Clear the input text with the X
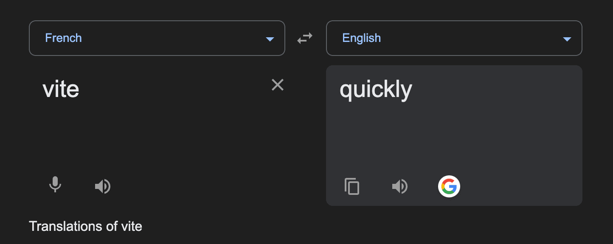The width and height of the screenshot is (613, 244). [x=278, y=85]
